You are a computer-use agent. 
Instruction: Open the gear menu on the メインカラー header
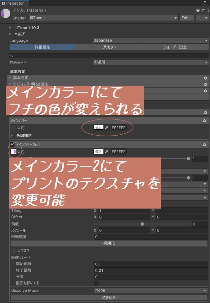click(x=205, y=121)
